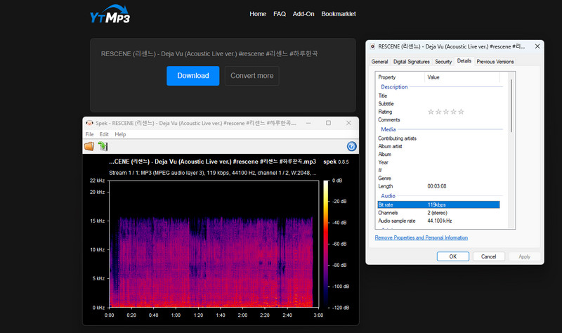
Task: Click file icon in Properties title bar
Action: coord(372,46)
